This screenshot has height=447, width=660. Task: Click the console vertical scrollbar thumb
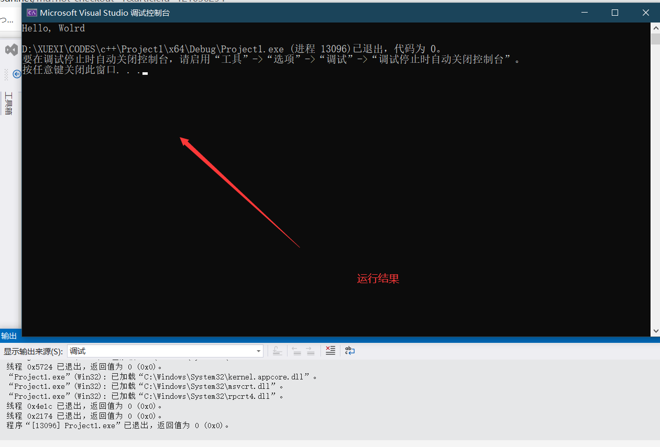655,39
